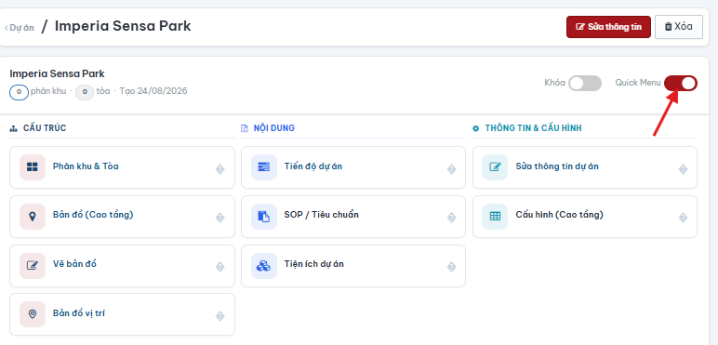Click help icon on Tiến độ dự án card

click(x=451, y=169)
